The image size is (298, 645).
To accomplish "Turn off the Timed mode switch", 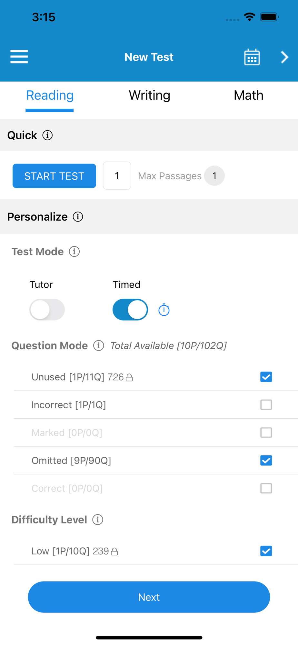I will [x=130, y=310].
